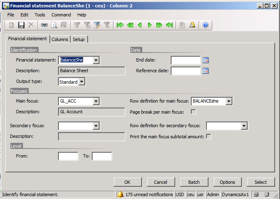280x199 pixels.
Task: Go to next page double arrow
Action: (x=159, y=25)
